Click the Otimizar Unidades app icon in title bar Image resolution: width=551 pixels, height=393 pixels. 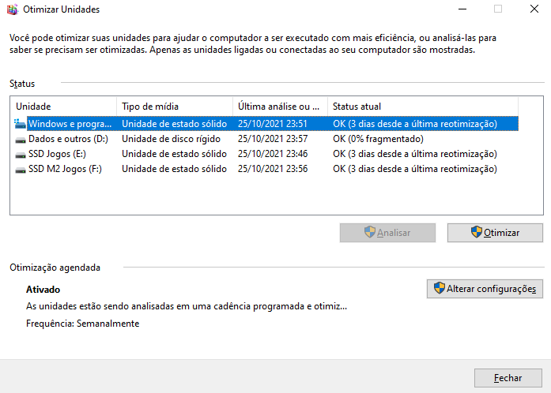(13, 9)
